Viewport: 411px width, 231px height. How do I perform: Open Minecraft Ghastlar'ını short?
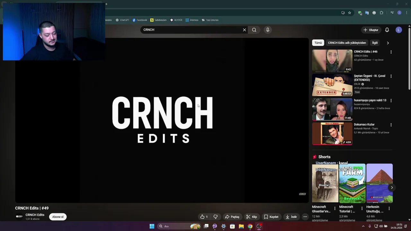tap(325, 183)
